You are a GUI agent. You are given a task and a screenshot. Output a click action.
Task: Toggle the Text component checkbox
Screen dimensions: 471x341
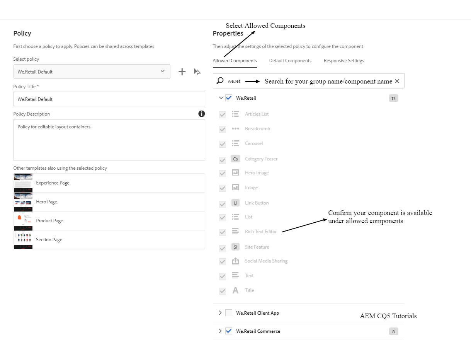click(x=223, y=276)
